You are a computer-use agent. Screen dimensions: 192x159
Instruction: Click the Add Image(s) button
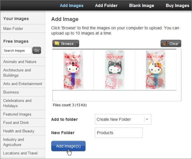coord(68,146)
